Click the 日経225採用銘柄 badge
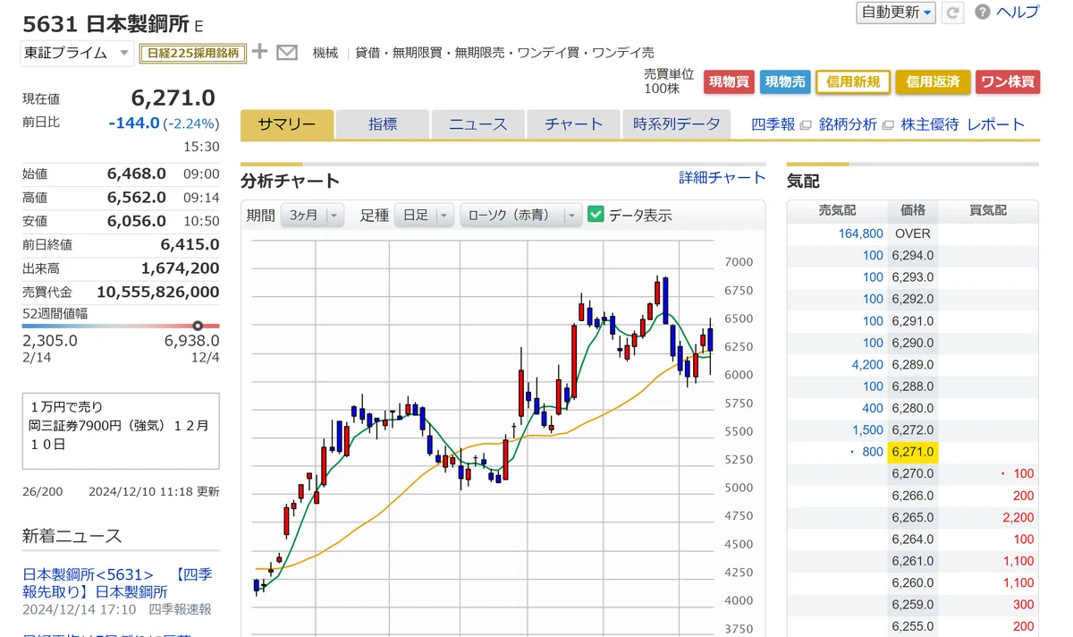This screenshot has height=637, width=1073. pos(192,53)
